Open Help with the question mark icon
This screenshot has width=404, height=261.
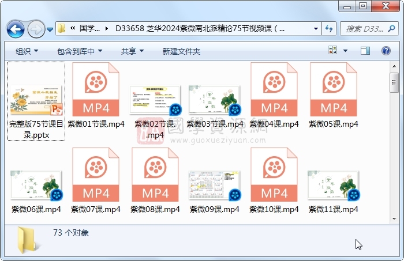click(x=386, y=51)
